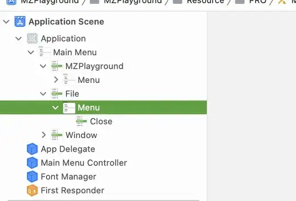Collapse the File item chevron
This screenshot has width=296, height=201.
click(43, 94)
